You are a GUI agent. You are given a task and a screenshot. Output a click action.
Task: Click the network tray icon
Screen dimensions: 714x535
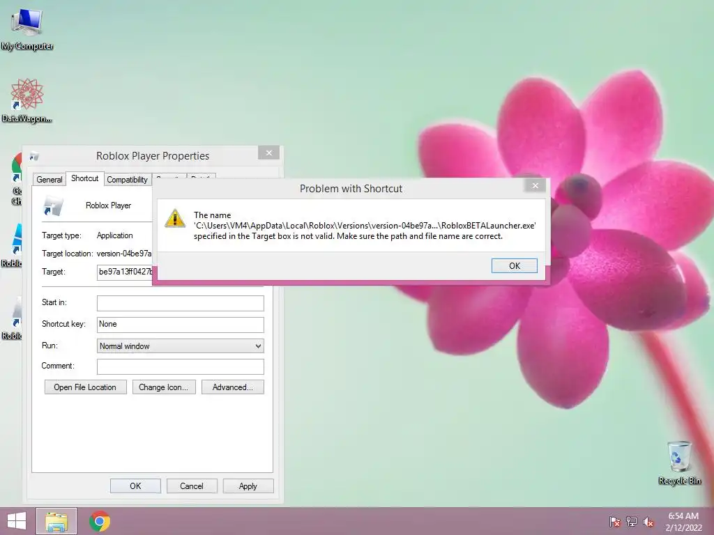(x=632, y=521)
